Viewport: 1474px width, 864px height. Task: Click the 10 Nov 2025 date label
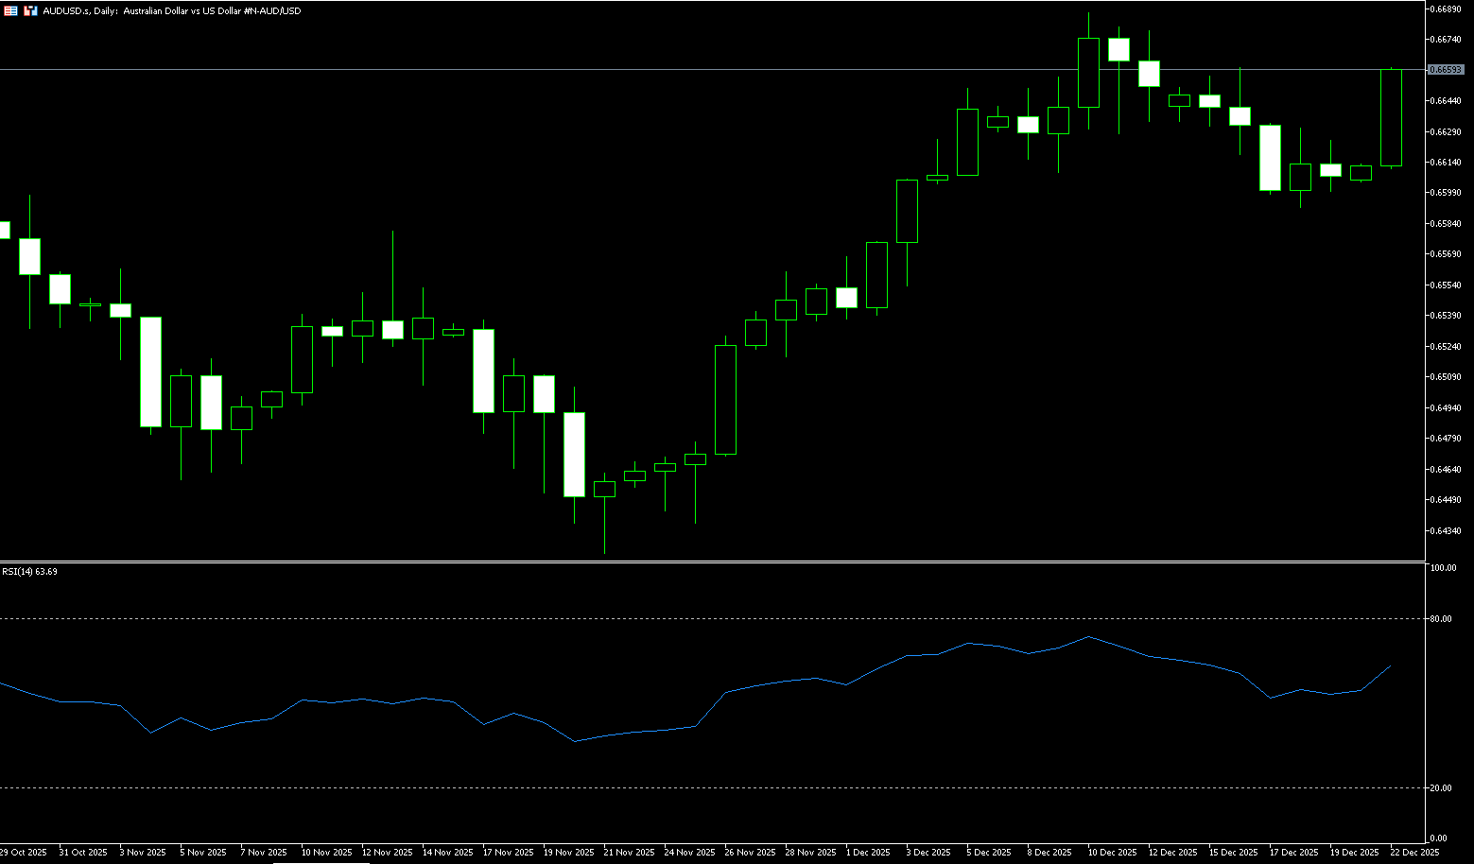[326, 853]
